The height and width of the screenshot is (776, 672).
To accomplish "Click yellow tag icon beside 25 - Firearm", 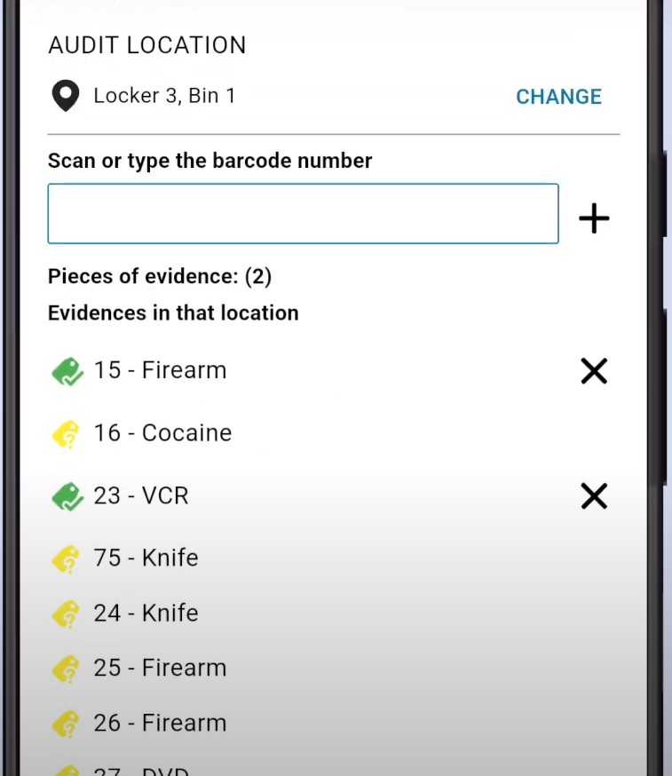I will point(67,669).
